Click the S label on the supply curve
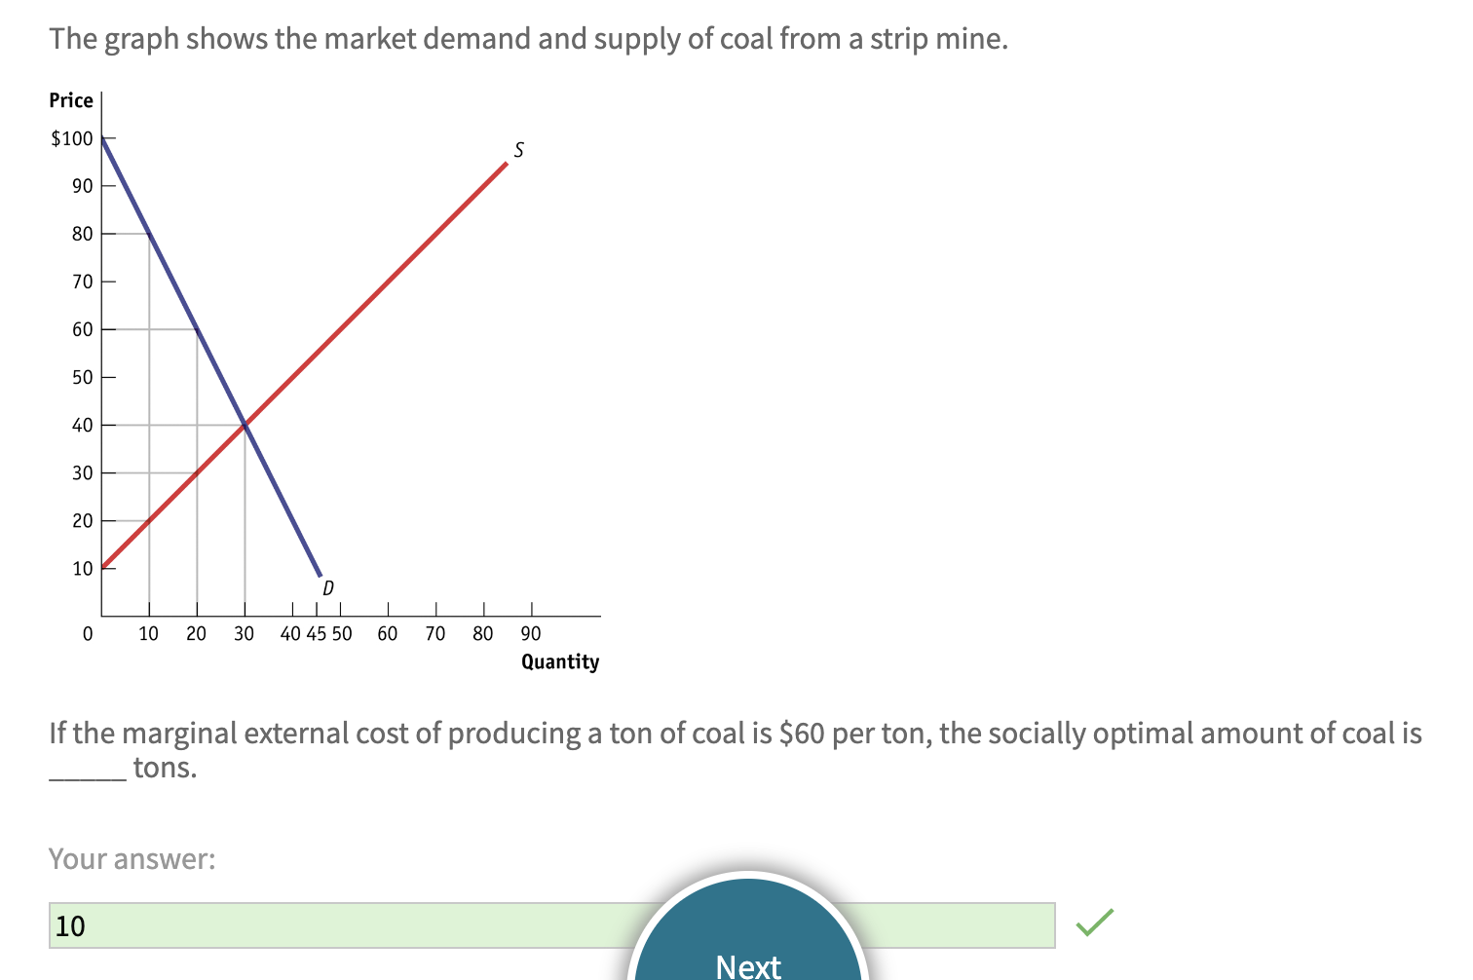This screenshot has height=980, width=1473. pos(519,149)
